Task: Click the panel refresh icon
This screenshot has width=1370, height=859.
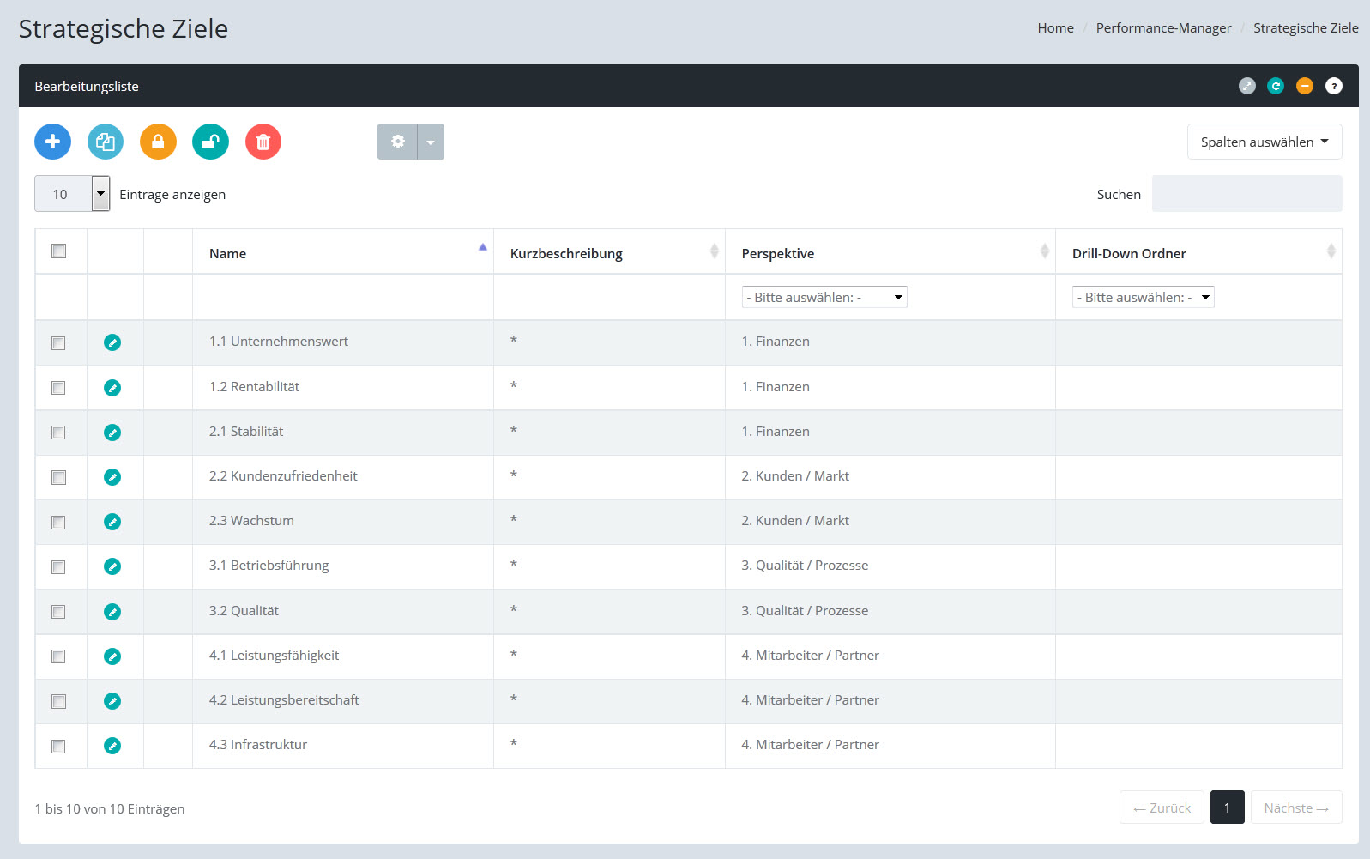Action: click(x=1276, y=86)
